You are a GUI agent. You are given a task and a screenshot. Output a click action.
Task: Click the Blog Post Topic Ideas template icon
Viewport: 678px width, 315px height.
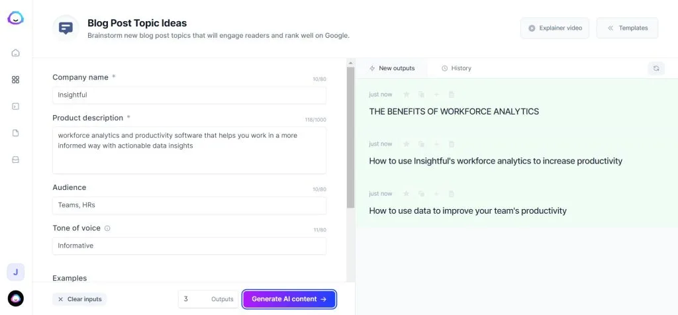point(66,28)
